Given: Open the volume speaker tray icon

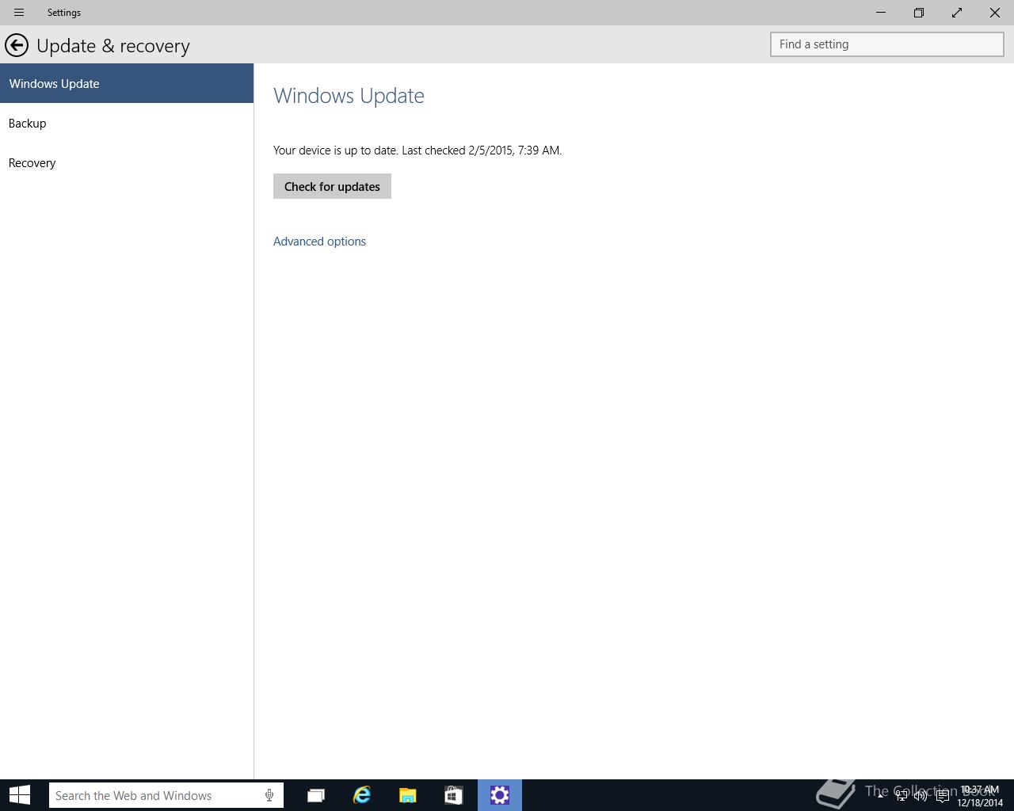Looking at the screenshot, I should point(921,796).
